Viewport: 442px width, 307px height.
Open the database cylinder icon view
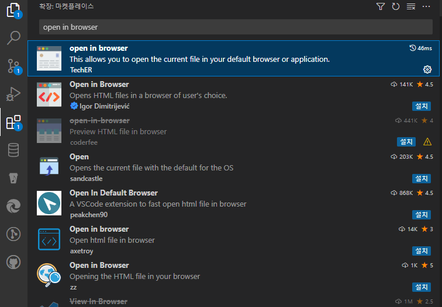click(x=13, y=150)
